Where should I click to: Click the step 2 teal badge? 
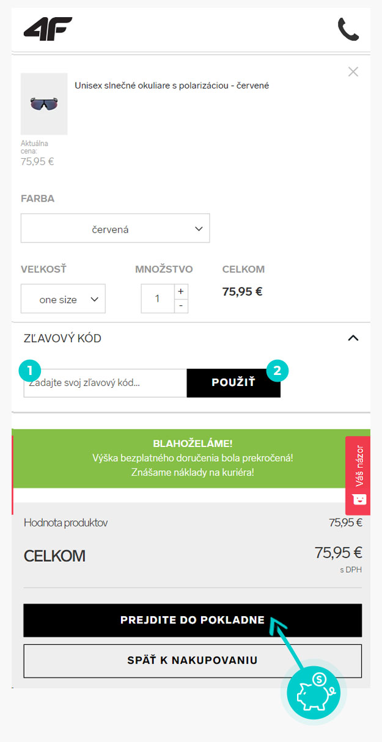click(x=277, y=370)
